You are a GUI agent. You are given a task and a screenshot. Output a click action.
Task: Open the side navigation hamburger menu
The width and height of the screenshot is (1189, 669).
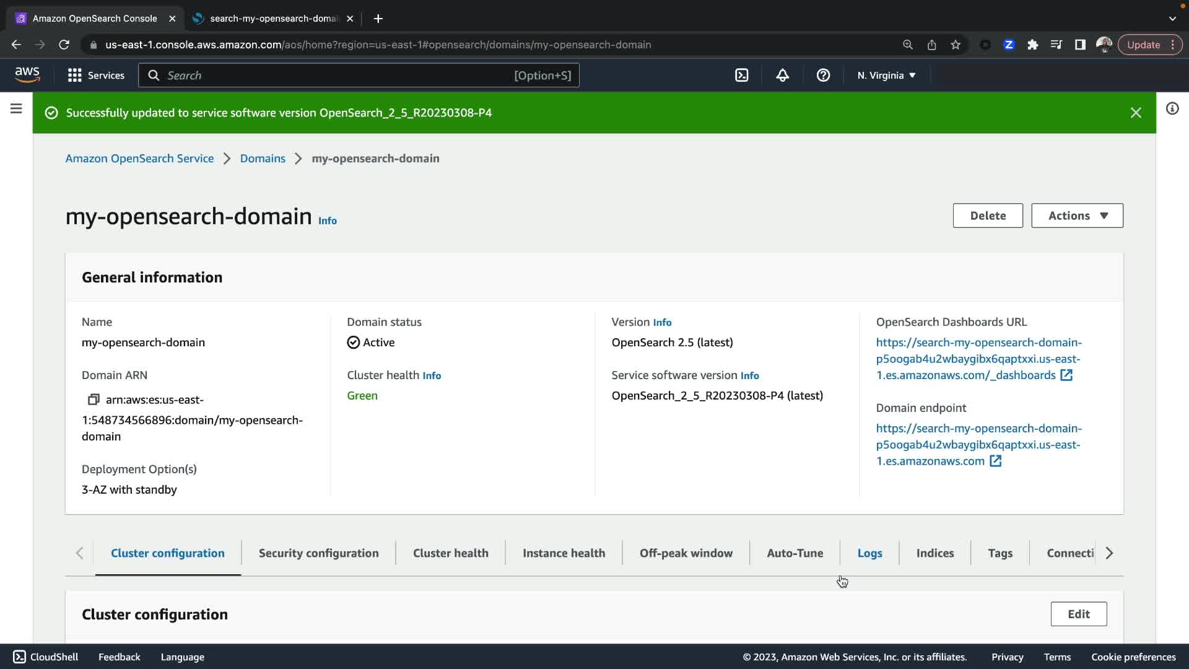tap(16, 108)
